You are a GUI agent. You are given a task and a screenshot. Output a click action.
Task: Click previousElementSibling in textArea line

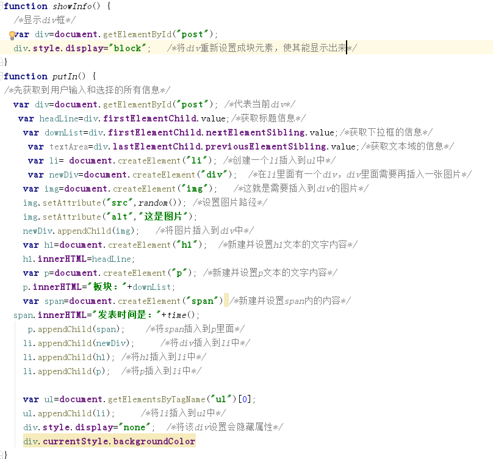(265, 146)
